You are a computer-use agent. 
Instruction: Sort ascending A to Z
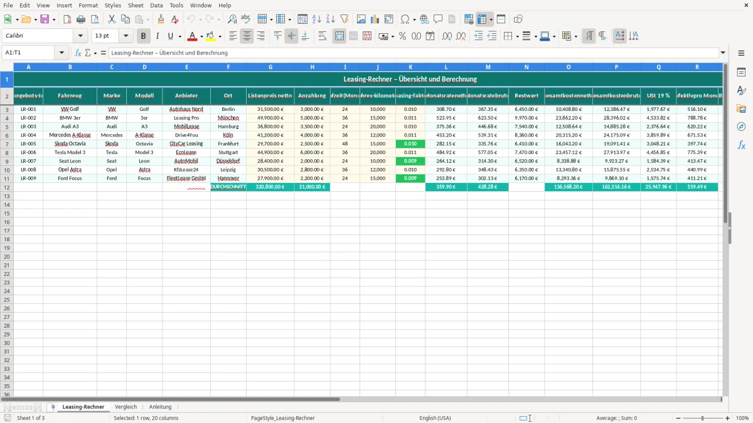[x=317, y=19]
